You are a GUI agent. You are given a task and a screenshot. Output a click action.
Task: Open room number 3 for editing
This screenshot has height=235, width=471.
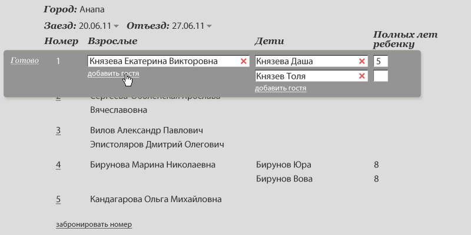pos(58,130)
